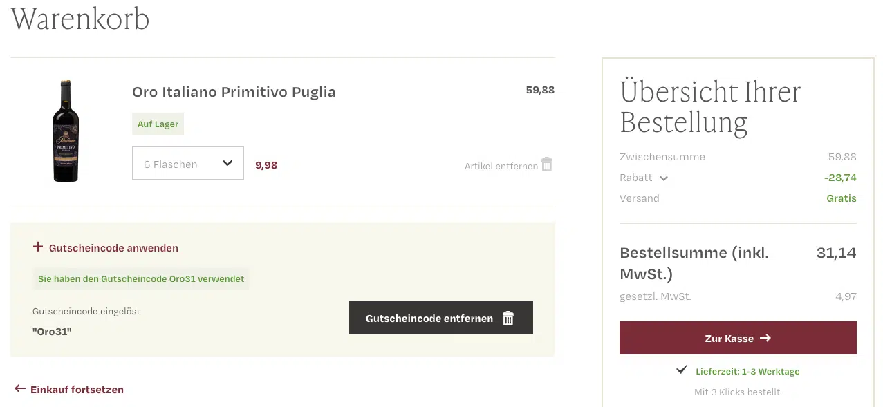Click the Gutscheincode anwenden text
This screenshot has width=883, height=407.
coord(113,247)
